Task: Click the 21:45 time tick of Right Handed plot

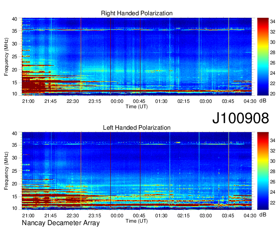Action: pyautogui.click(x=50, y=101)
